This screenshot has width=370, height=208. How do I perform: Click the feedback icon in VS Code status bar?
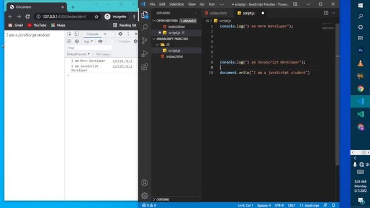[325, 205]
